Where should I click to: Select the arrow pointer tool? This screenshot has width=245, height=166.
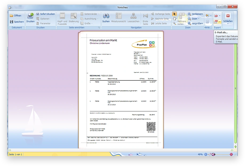[174, 14]
